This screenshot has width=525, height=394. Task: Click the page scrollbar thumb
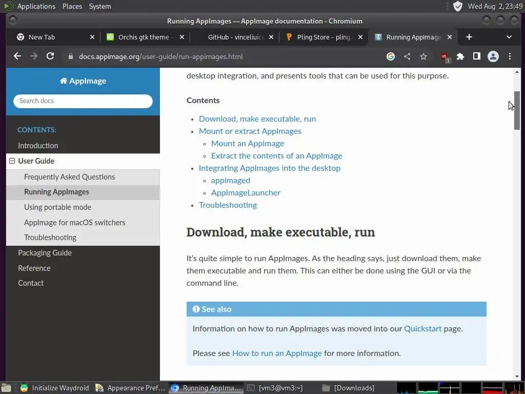[x=517, y=111]
